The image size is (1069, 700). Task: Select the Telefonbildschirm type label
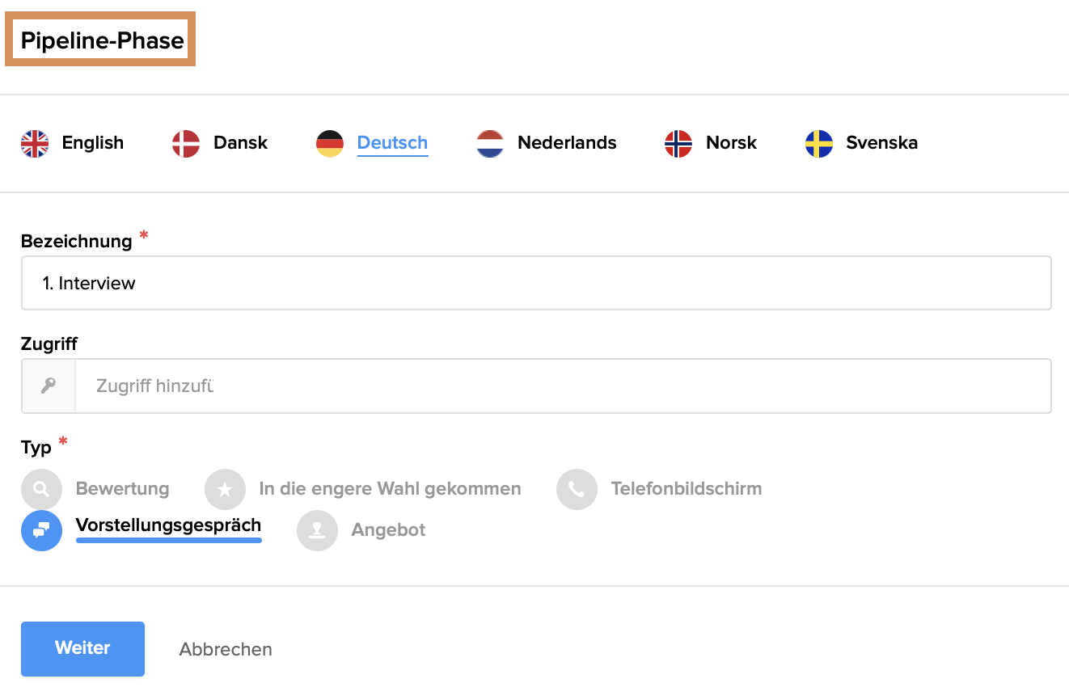(686, 489)
